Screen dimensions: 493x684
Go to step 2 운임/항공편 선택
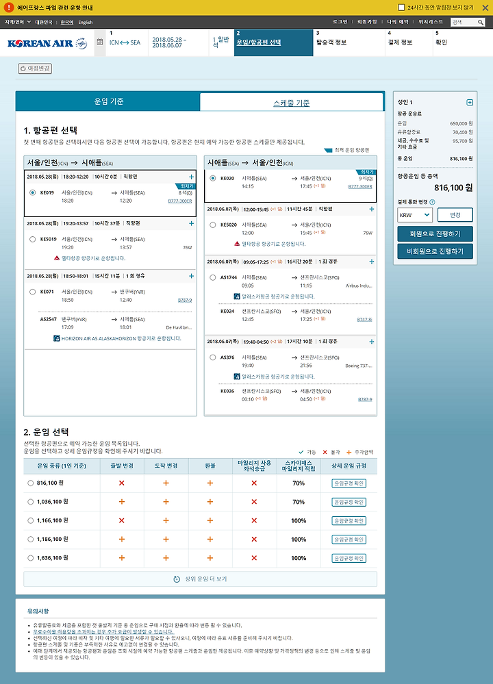274,42
